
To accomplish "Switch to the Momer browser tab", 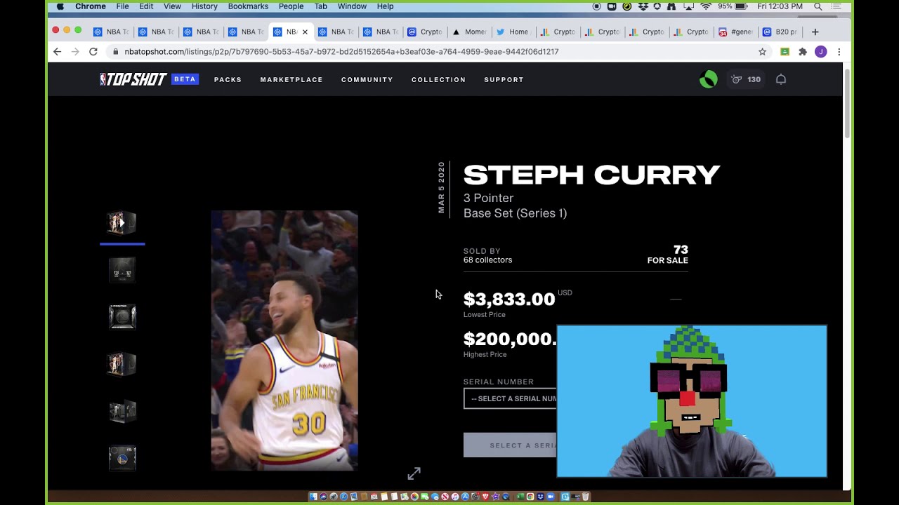I will pyautogui.click(x=470, y=32).
